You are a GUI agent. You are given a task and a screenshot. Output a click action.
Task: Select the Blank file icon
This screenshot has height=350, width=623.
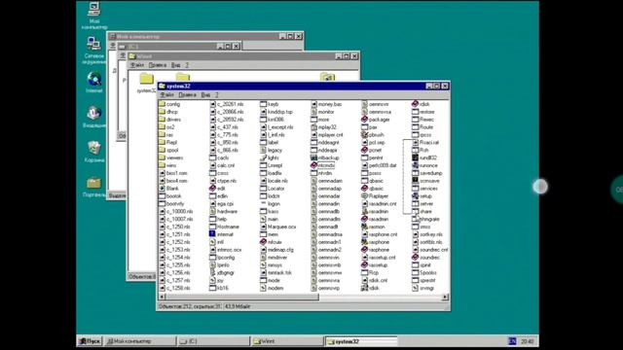163,189
